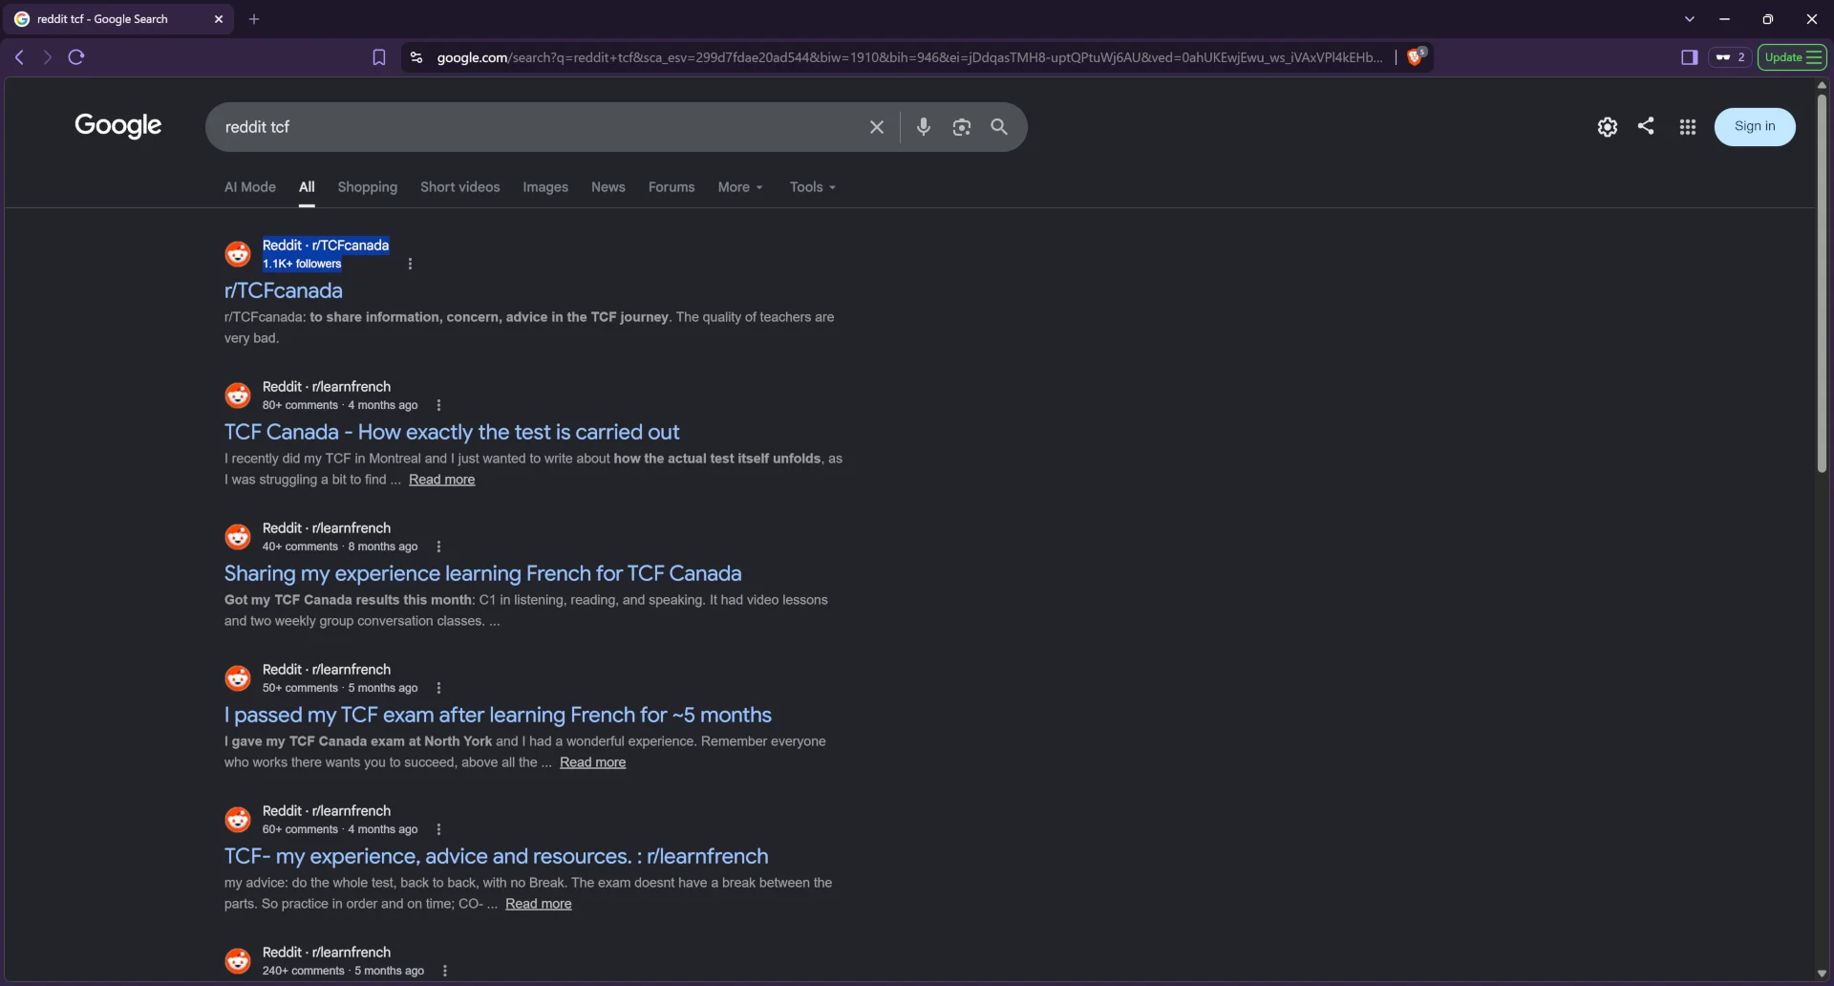The height and width of the screenshot is (986, 1834).
Task: Open Google quick settings gear
Action: 1607,127
